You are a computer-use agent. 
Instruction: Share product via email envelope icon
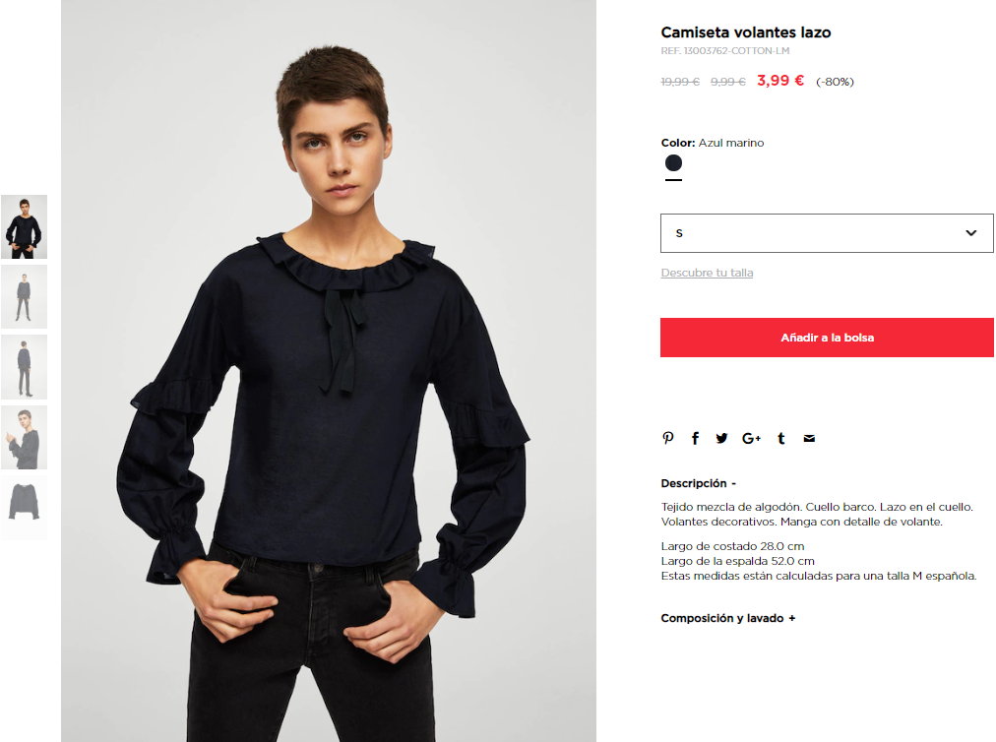pyautogui.click(x=809, y=438)
